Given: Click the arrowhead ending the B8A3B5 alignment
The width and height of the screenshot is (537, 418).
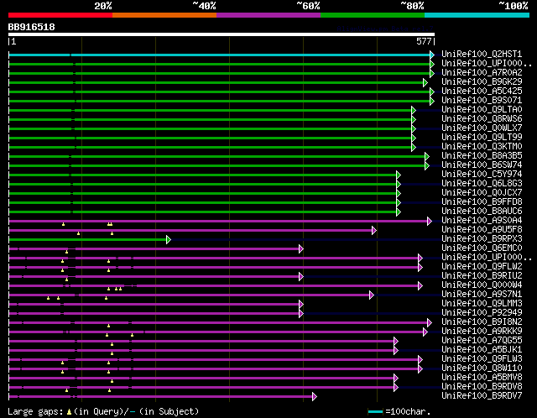Looking at the screenshot, I should coord(427,157).
